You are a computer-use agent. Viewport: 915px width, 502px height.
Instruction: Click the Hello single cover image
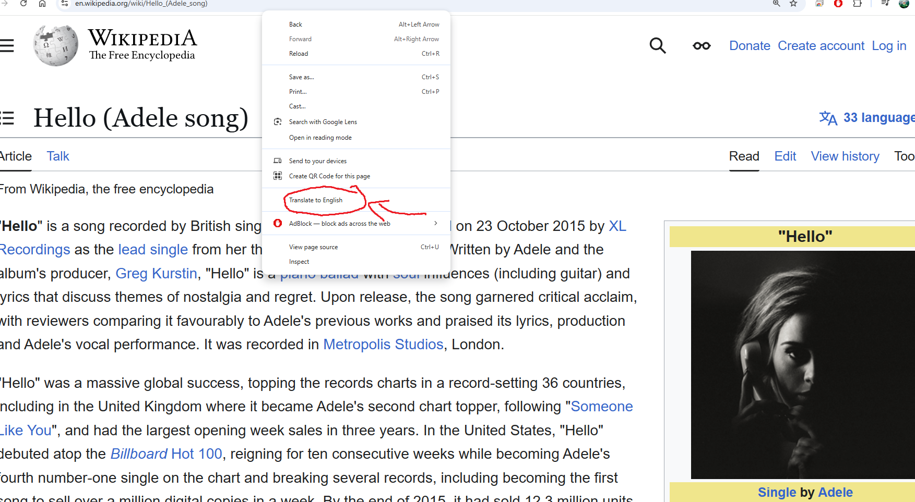point(802,364)
